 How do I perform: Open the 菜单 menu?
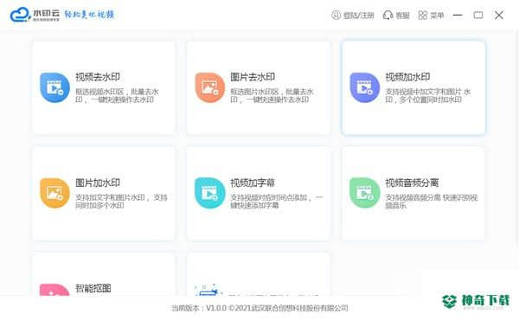(437, 16)
